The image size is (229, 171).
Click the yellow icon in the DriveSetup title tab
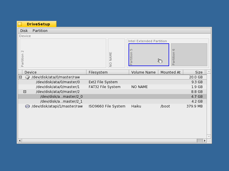[x=20, y=24]
